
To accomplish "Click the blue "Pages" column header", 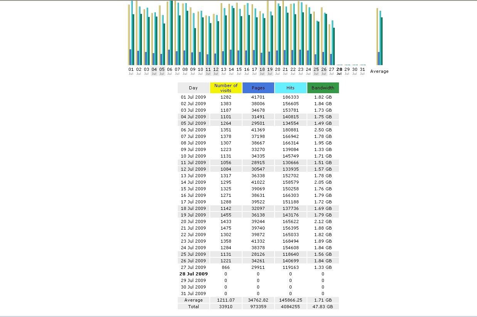I will pyautogui.click(x=258, y=88).
